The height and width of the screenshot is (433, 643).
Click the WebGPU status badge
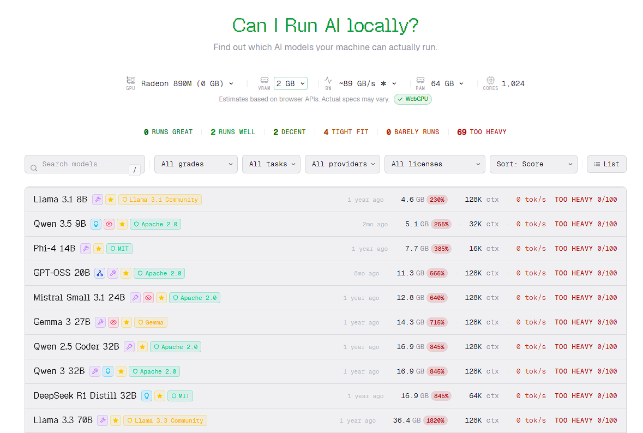[x=413, y=99]
